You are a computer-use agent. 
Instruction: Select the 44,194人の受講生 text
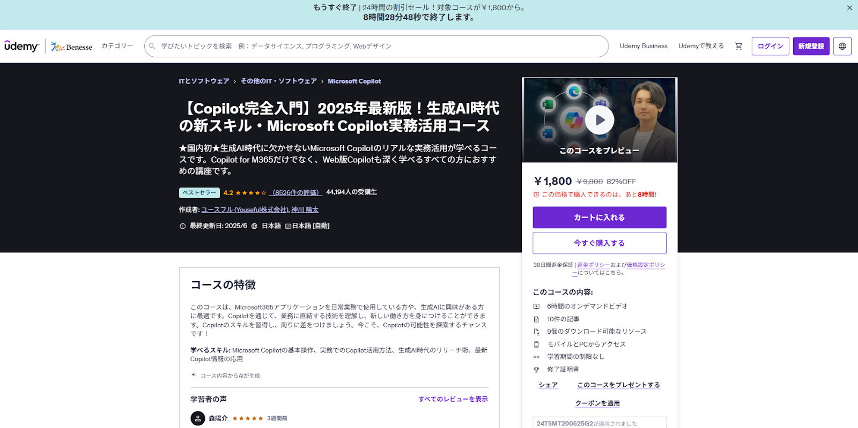click(x=351, y=192)
